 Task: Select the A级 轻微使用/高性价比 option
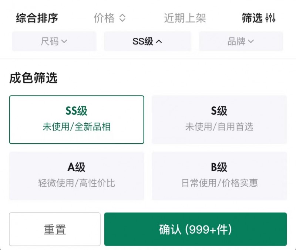click(x=77, y=176)
